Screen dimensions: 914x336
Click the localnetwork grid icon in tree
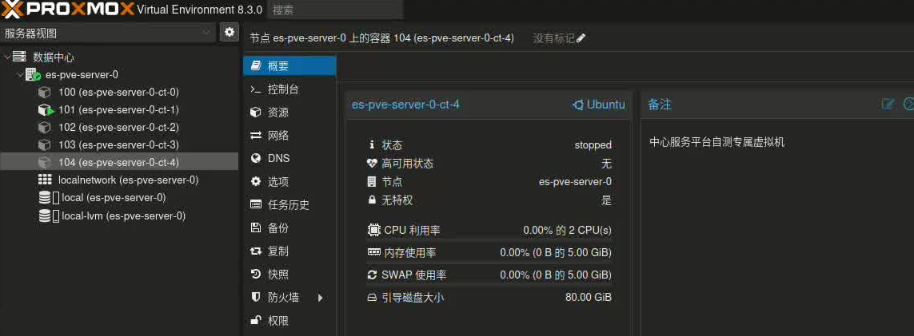[x=46, y=180]
